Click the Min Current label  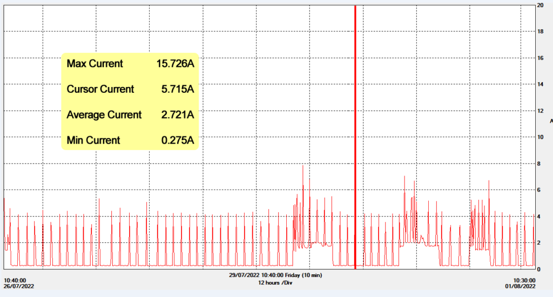click(93, 141)
